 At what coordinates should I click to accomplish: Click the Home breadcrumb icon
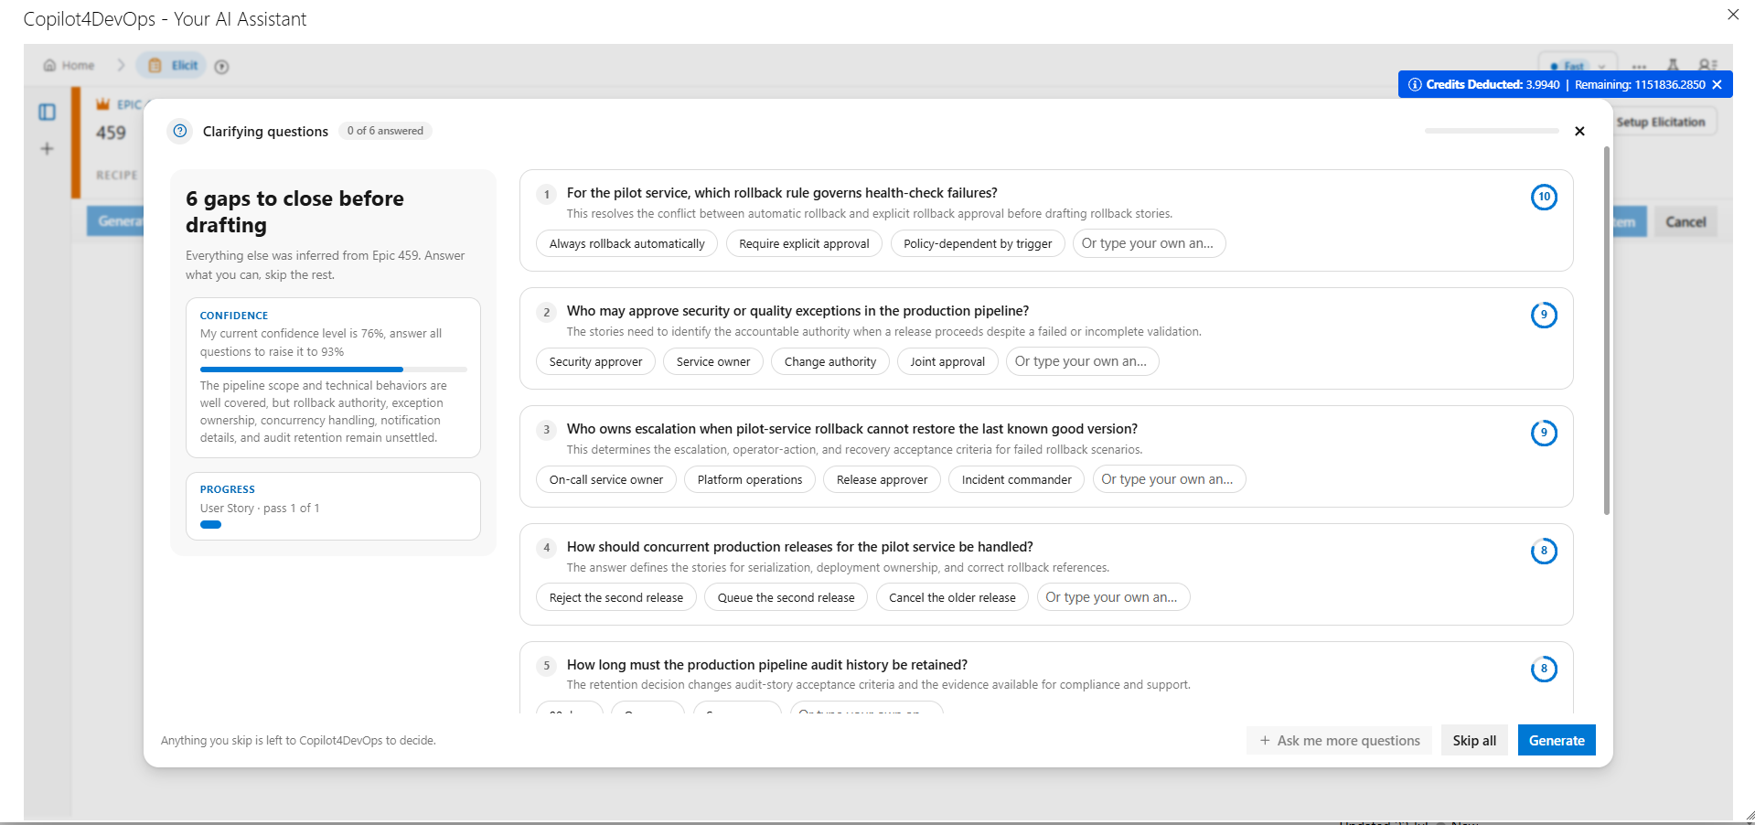pos(49,66)
